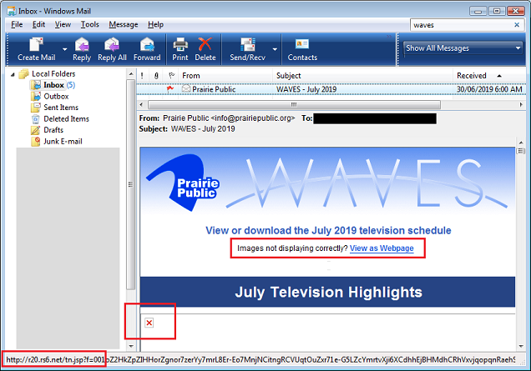Sort messages by Received column
This screenshot has height=371, width=531.
[489, 76]
